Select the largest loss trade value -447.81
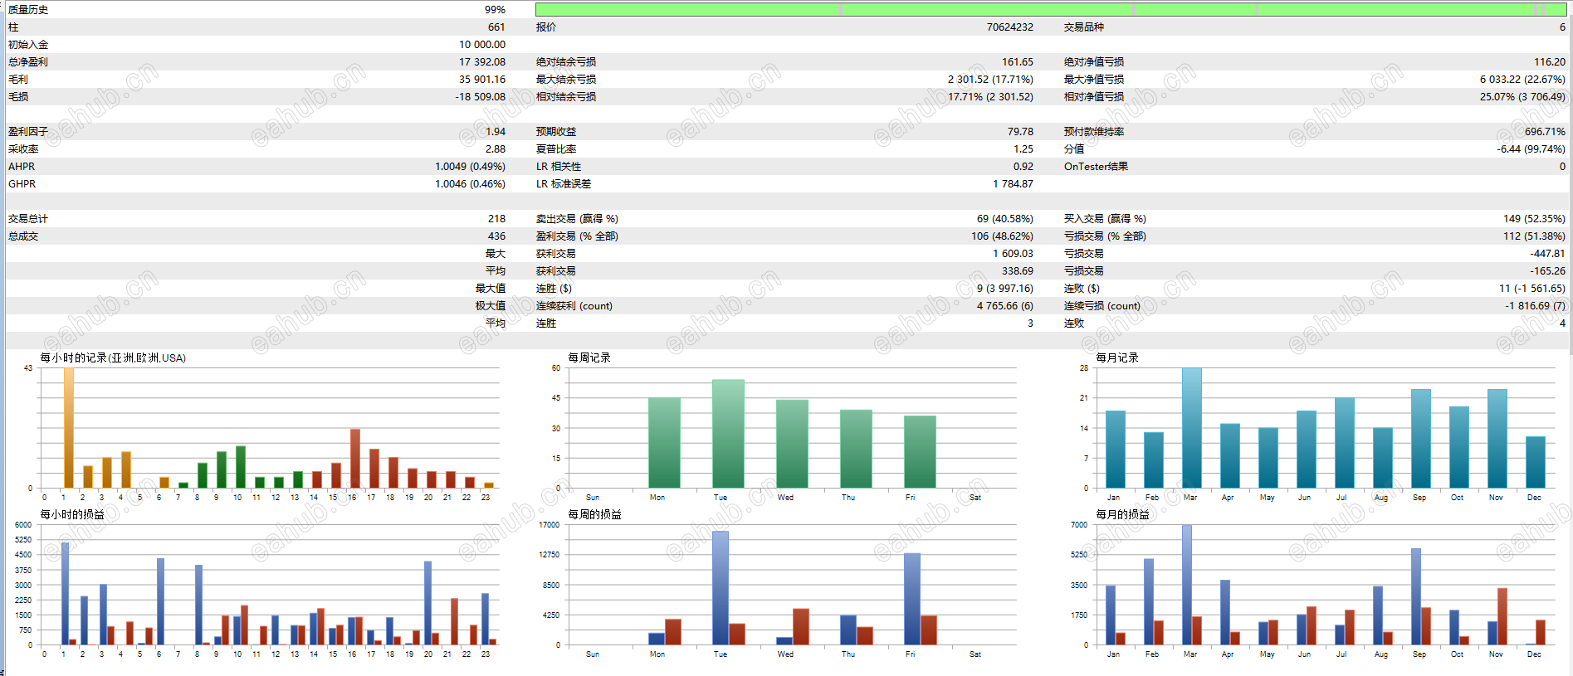 [1547, 254]
